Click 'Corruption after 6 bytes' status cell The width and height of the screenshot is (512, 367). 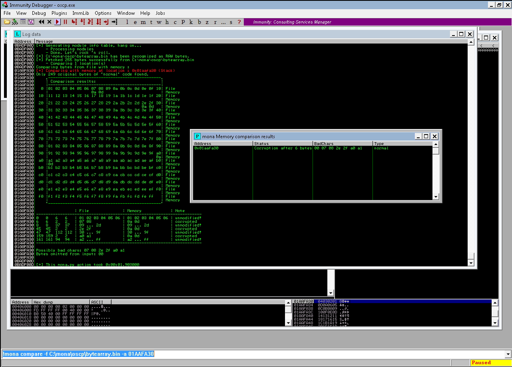point(283,148)
